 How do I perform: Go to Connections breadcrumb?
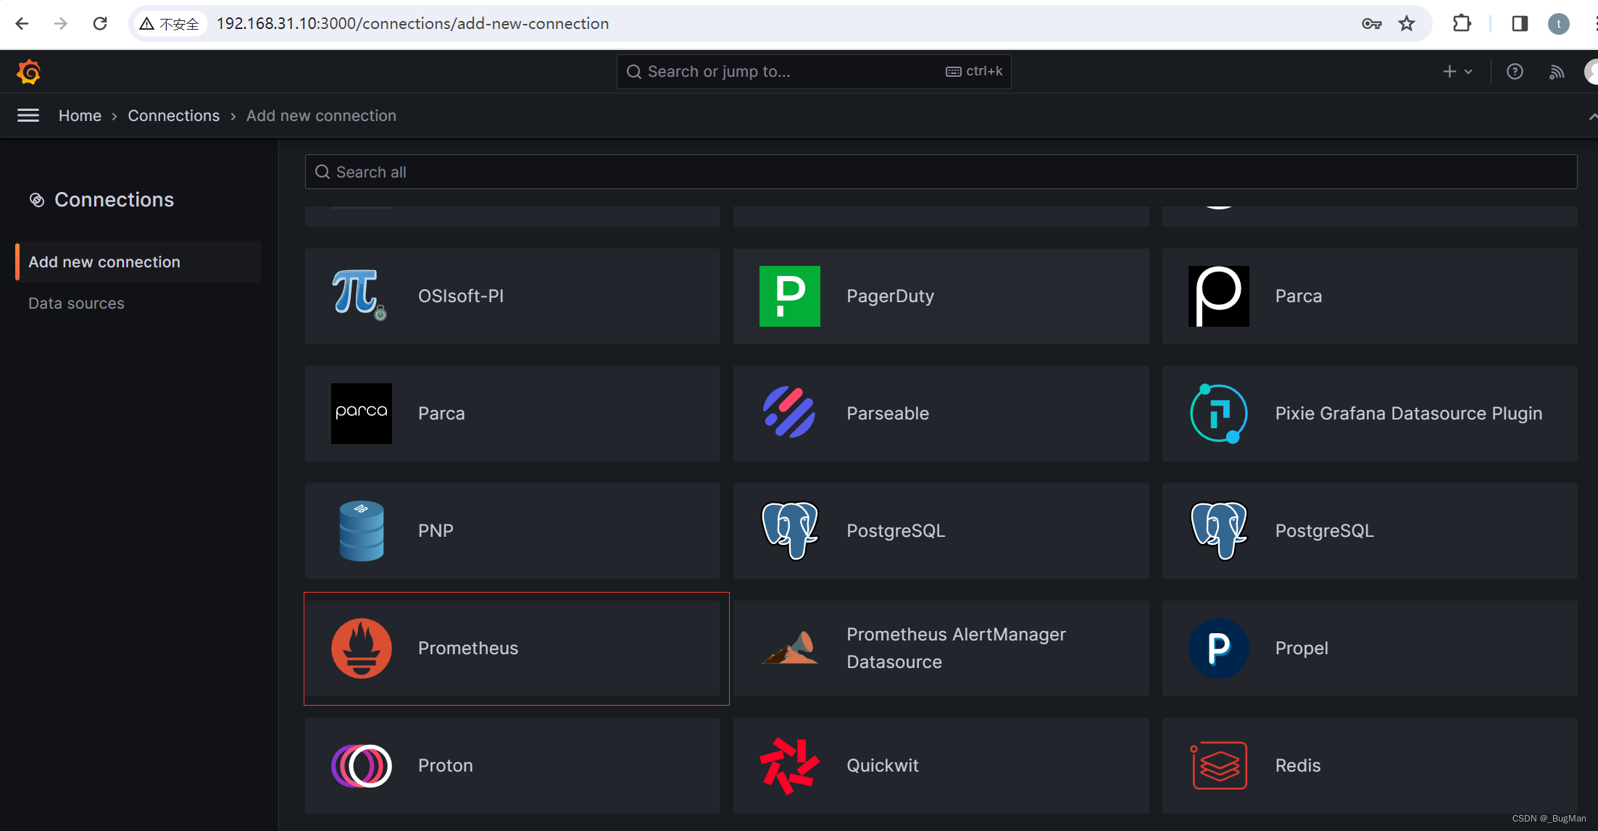click(173, 116)
